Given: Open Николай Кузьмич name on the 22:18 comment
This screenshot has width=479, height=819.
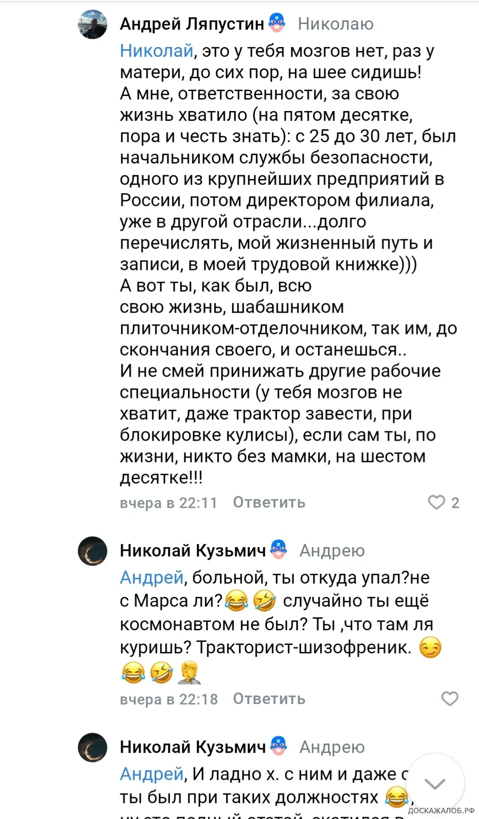Looking at the screenshot, I should pyautogui.click(x=193, y=551).
